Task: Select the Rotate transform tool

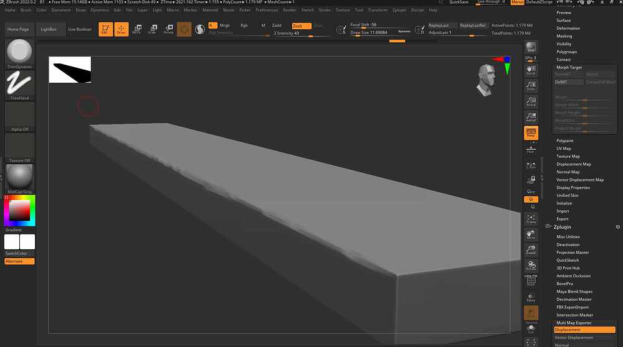Action: (168, 29)
